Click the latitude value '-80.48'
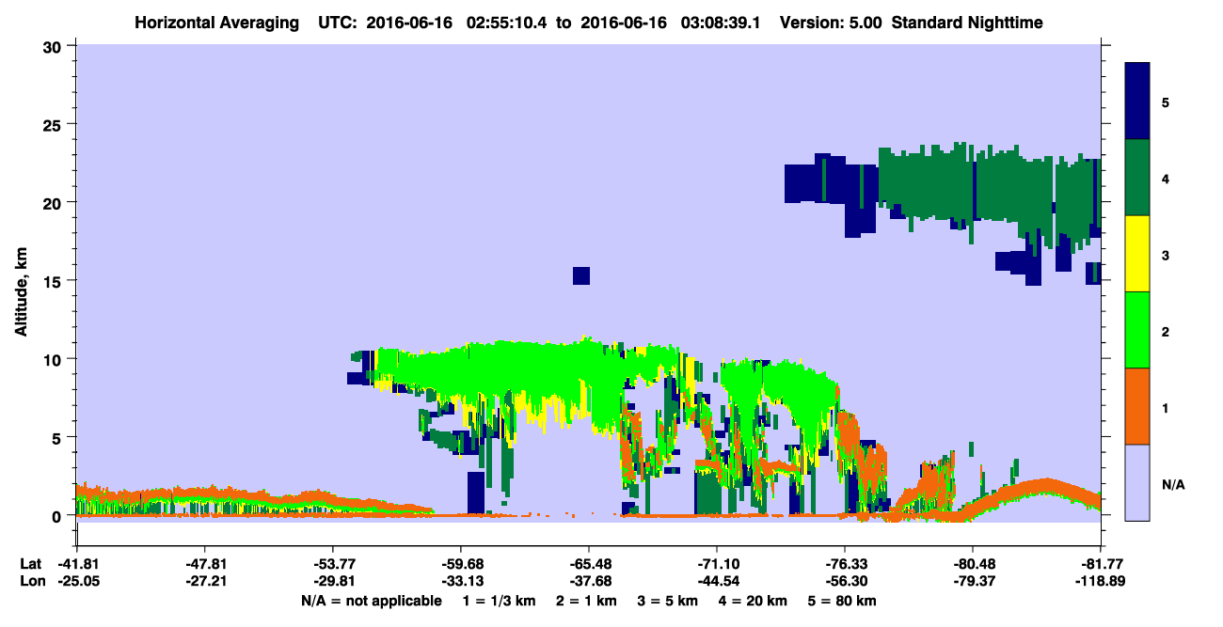Viewport: 1223px width, 627px height. tap(972, 564)
